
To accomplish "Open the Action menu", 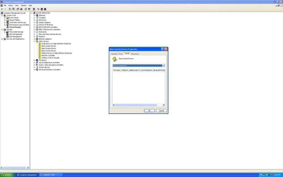I will [x=11, y=5].
